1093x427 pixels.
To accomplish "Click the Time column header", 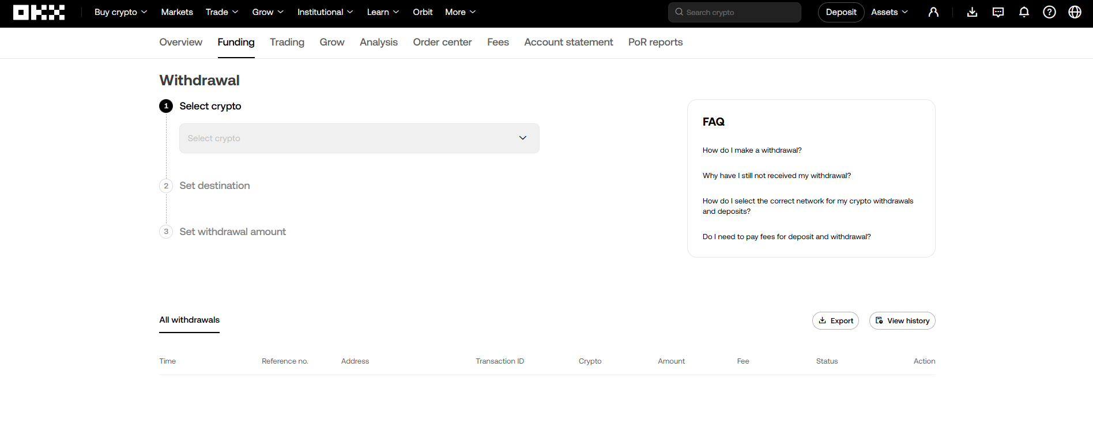I will tap(168, 361).
